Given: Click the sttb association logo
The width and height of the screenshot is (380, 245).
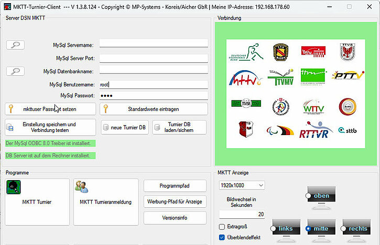Looking at the screenshot, I should pos(348,130).
